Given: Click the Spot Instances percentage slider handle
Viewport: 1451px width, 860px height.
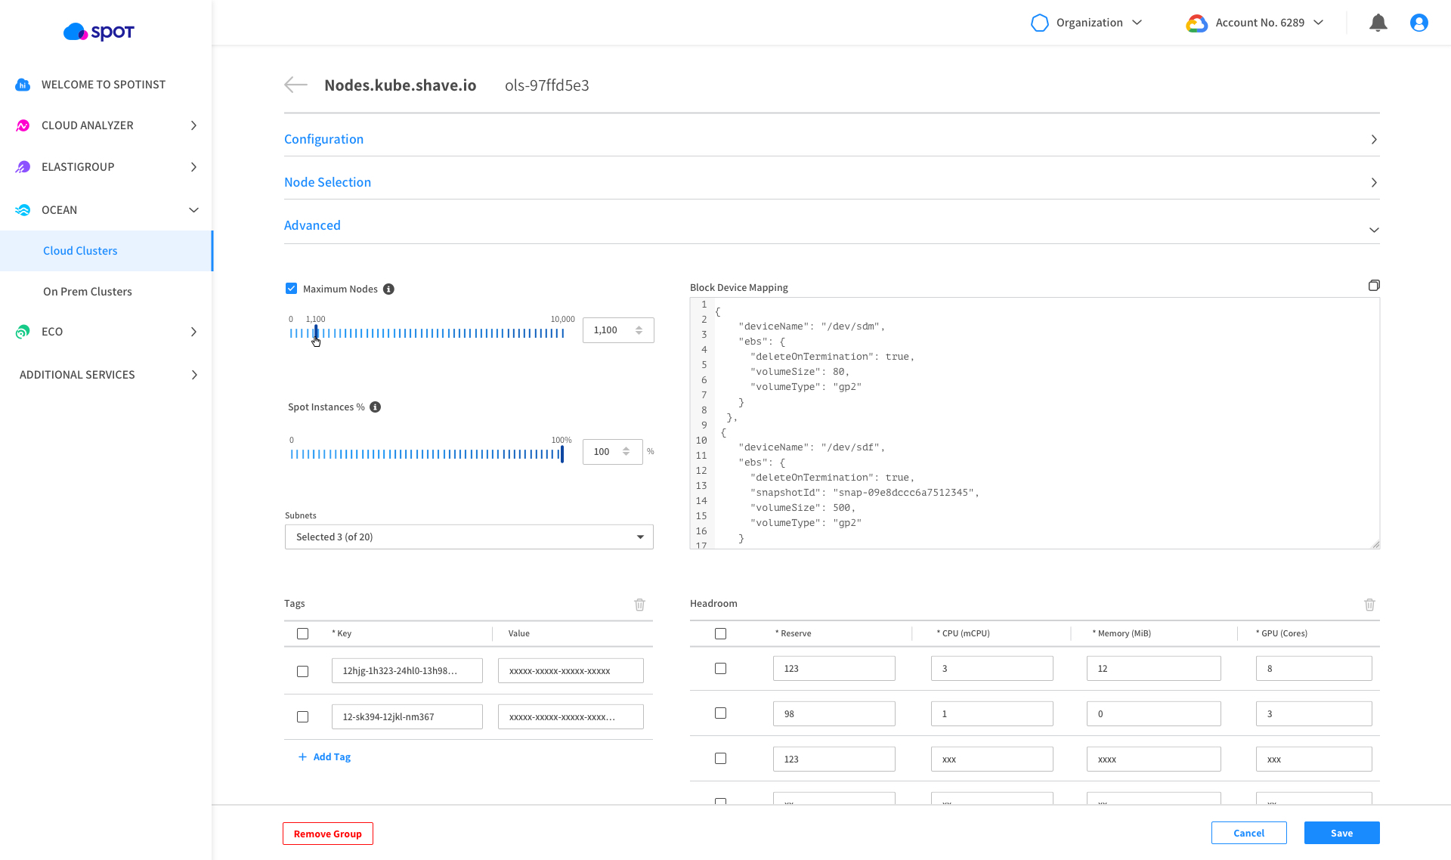Looking at the screenshot, I should point(562,453).
